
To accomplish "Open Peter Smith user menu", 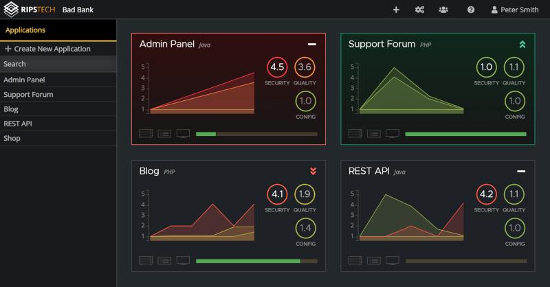I will tap(514, 10).
